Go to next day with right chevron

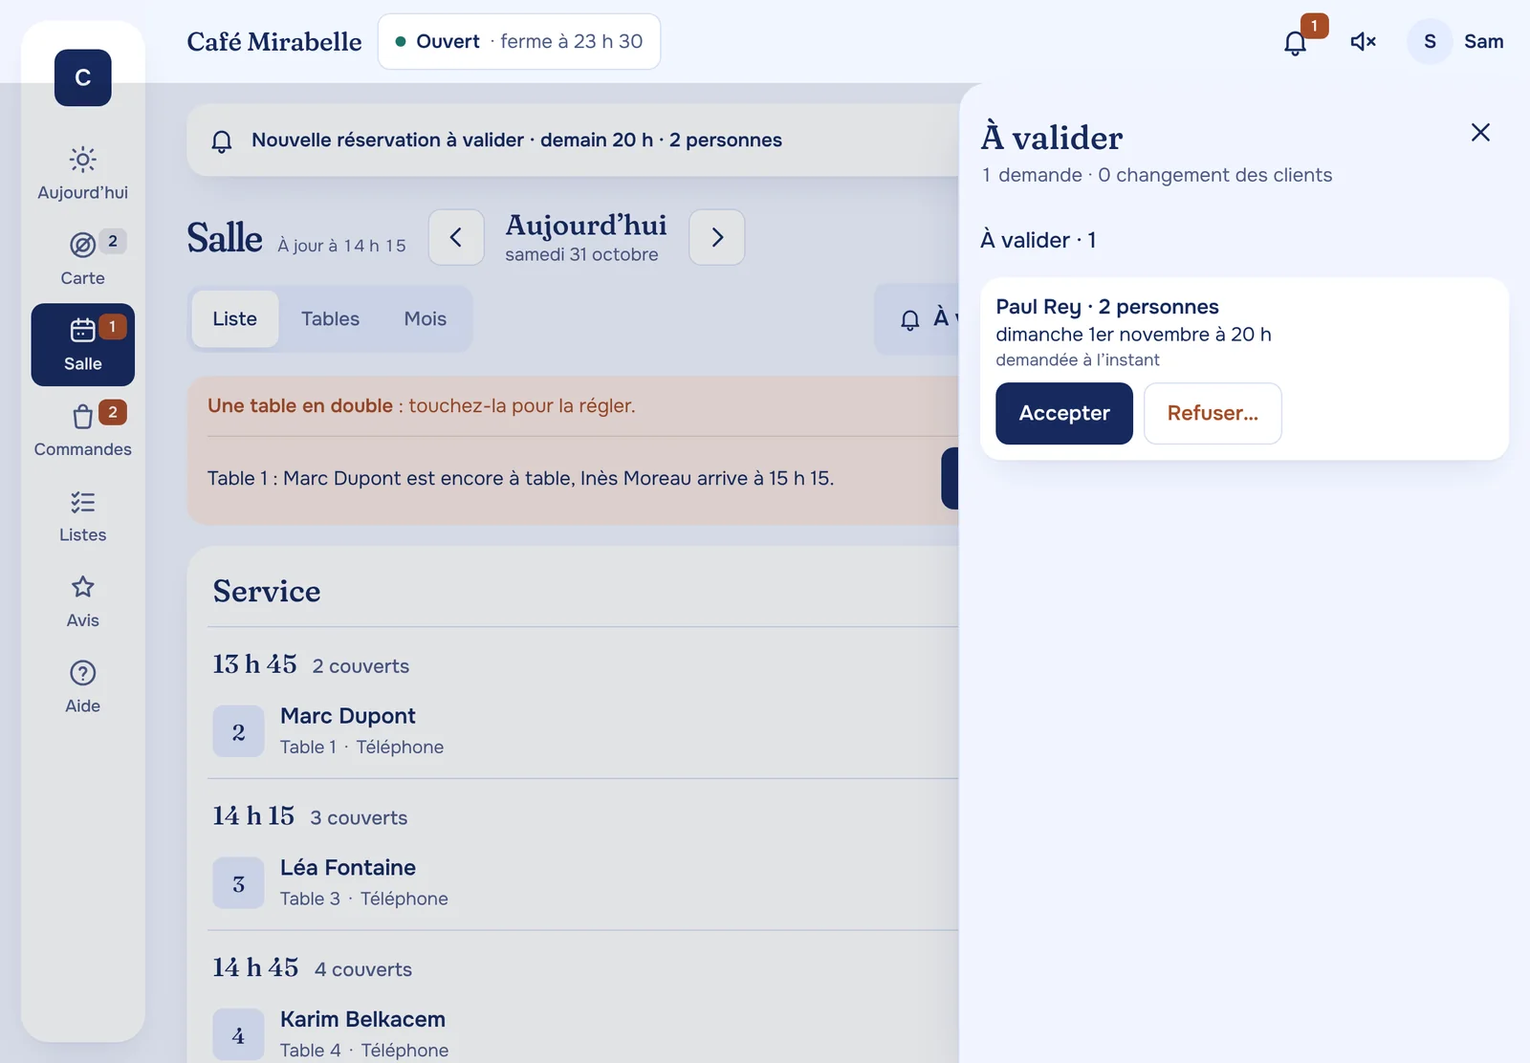pyautogui.click(x=717, y=237)
